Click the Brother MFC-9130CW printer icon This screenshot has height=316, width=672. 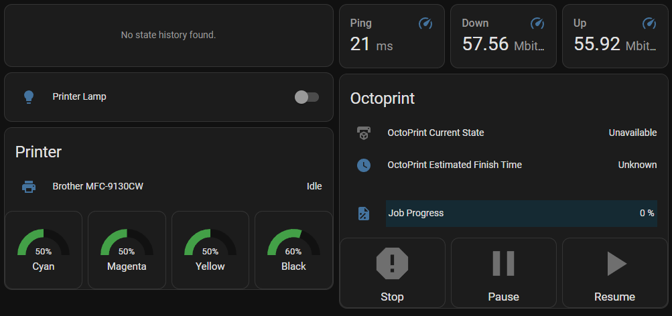(29, 186)
